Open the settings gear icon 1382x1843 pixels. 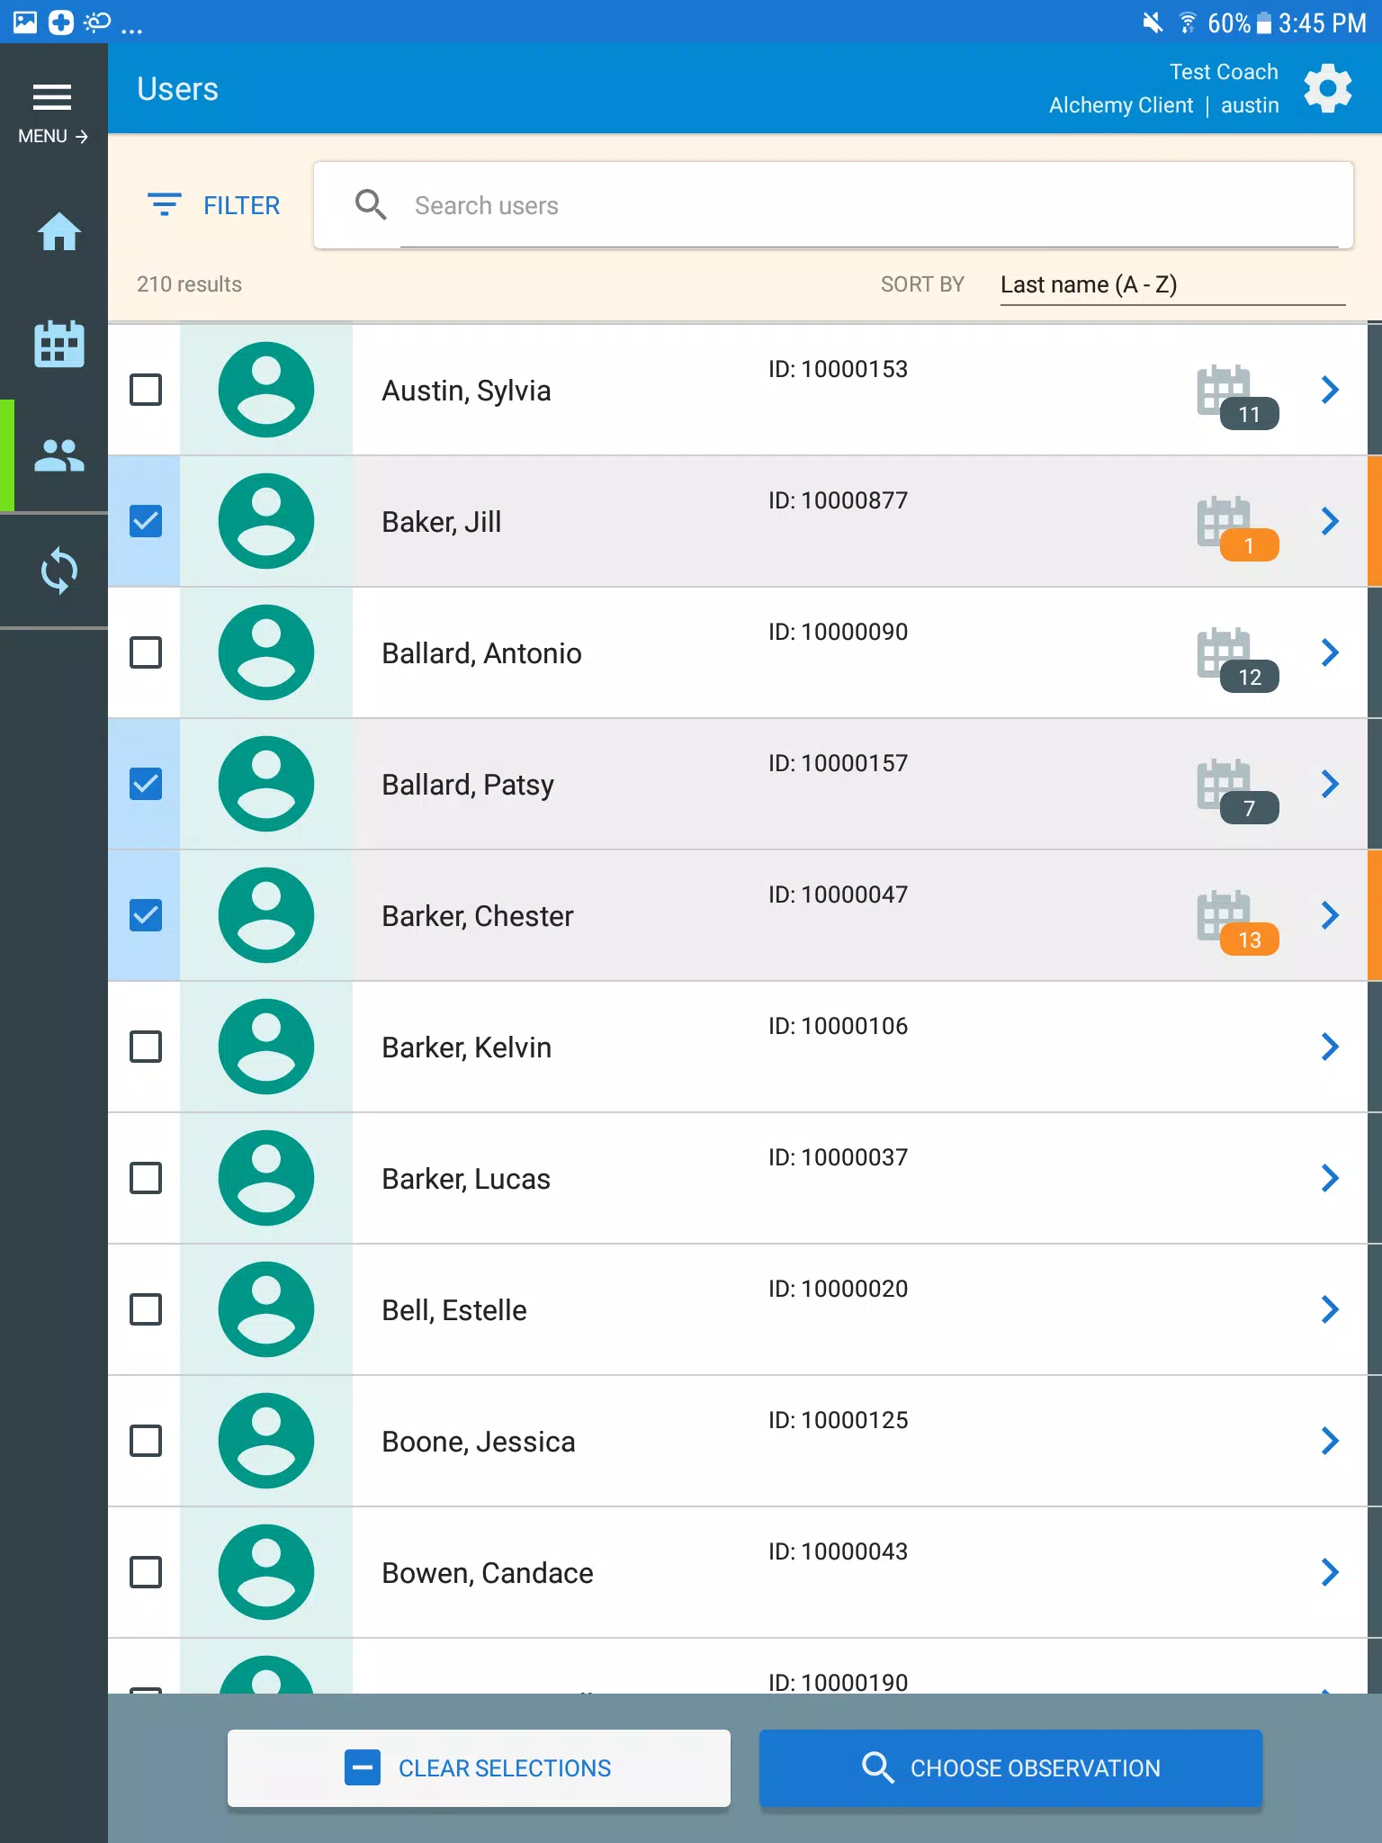(1328, 88)
